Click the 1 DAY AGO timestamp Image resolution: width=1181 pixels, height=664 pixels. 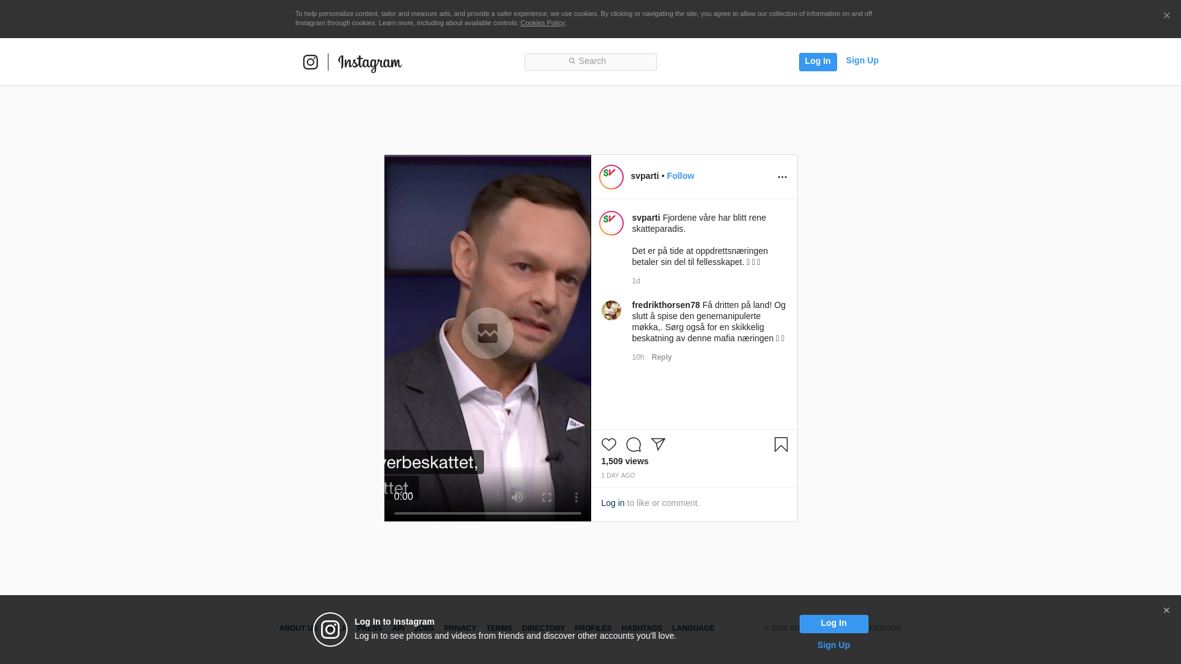[x=618, y=476]
